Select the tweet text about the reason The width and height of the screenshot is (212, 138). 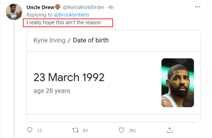click(x=68, y=23)
